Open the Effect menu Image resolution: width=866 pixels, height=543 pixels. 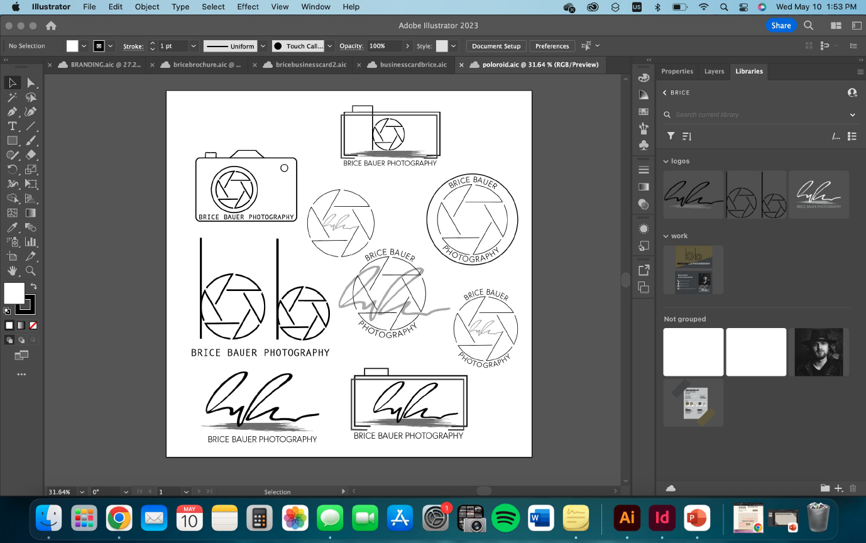(248, 7)
